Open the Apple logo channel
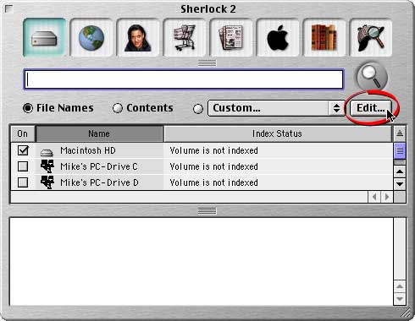This screenshot has width=415, height=321. tap(278, 37)
